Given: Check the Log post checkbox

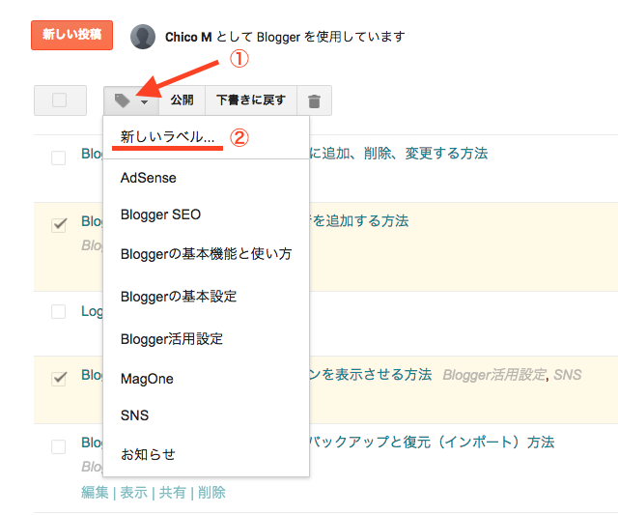Looking at the screenshot, I should click(x=59, y=311).
